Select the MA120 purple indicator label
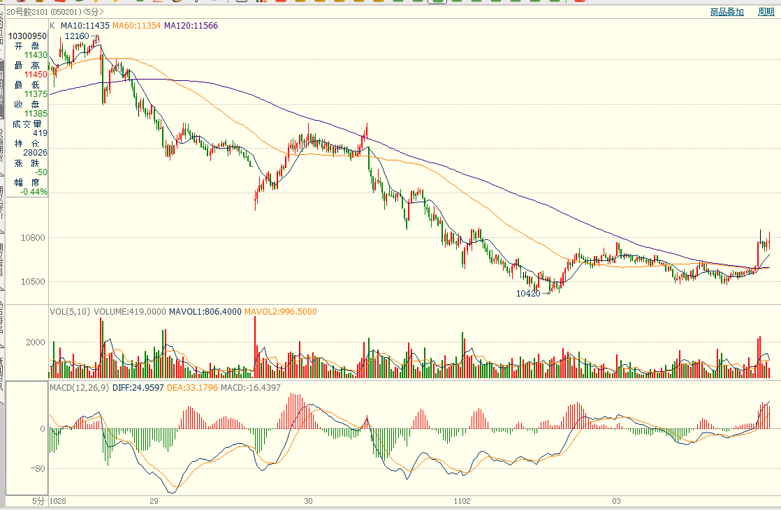781x510 pixels. pyautogui.click(x=191, y=26)
